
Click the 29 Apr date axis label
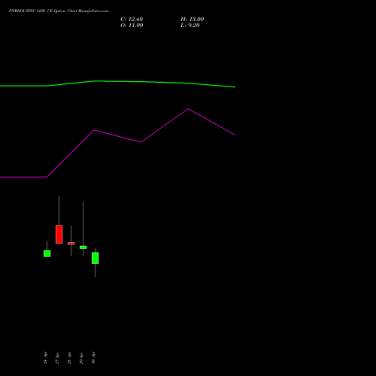(x=81, y=358)
